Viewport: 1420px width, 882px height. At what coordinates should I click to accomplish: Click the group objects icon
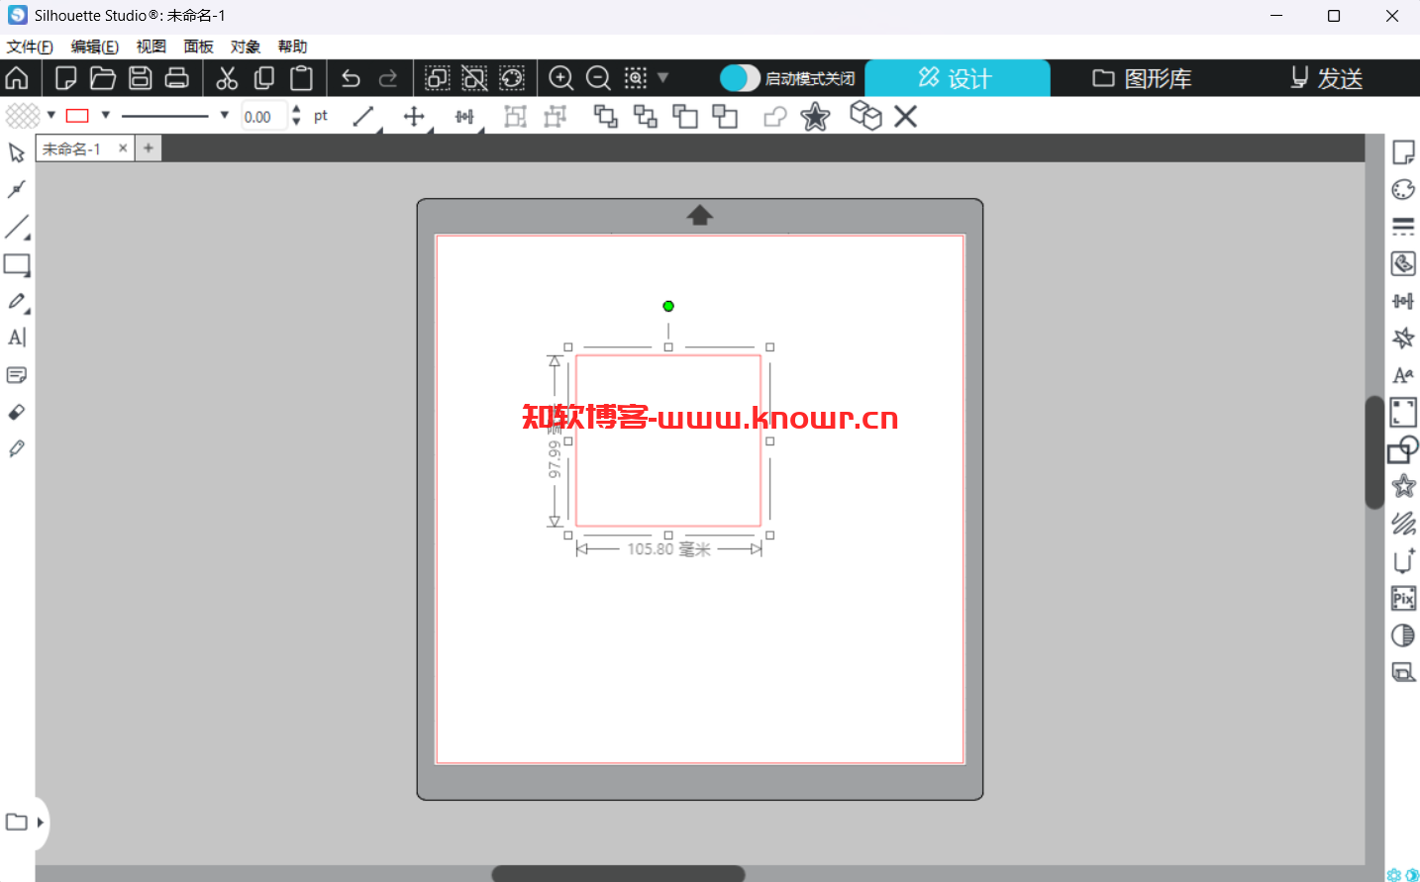pos(515,117)
